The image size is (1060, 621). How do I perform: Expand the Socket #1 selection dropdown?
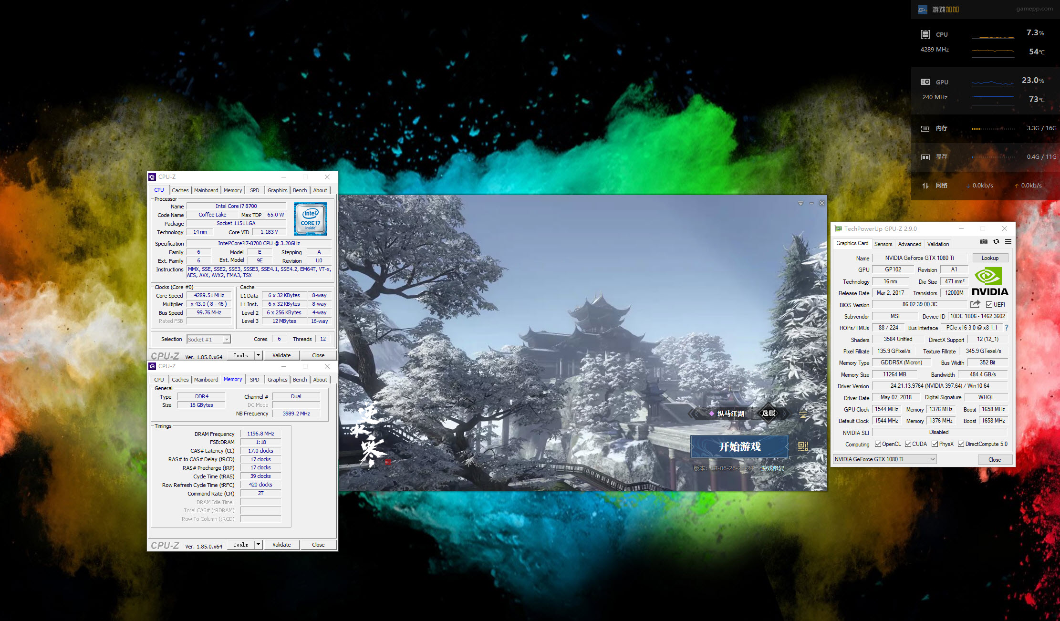coord(227,340)
